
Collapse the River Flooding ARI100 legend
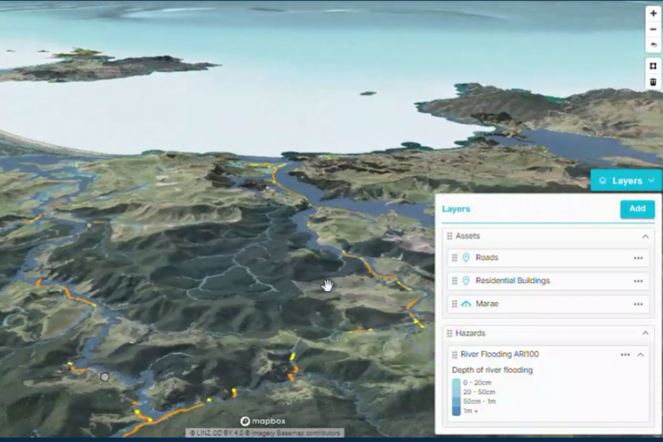[x=640, y=354]
